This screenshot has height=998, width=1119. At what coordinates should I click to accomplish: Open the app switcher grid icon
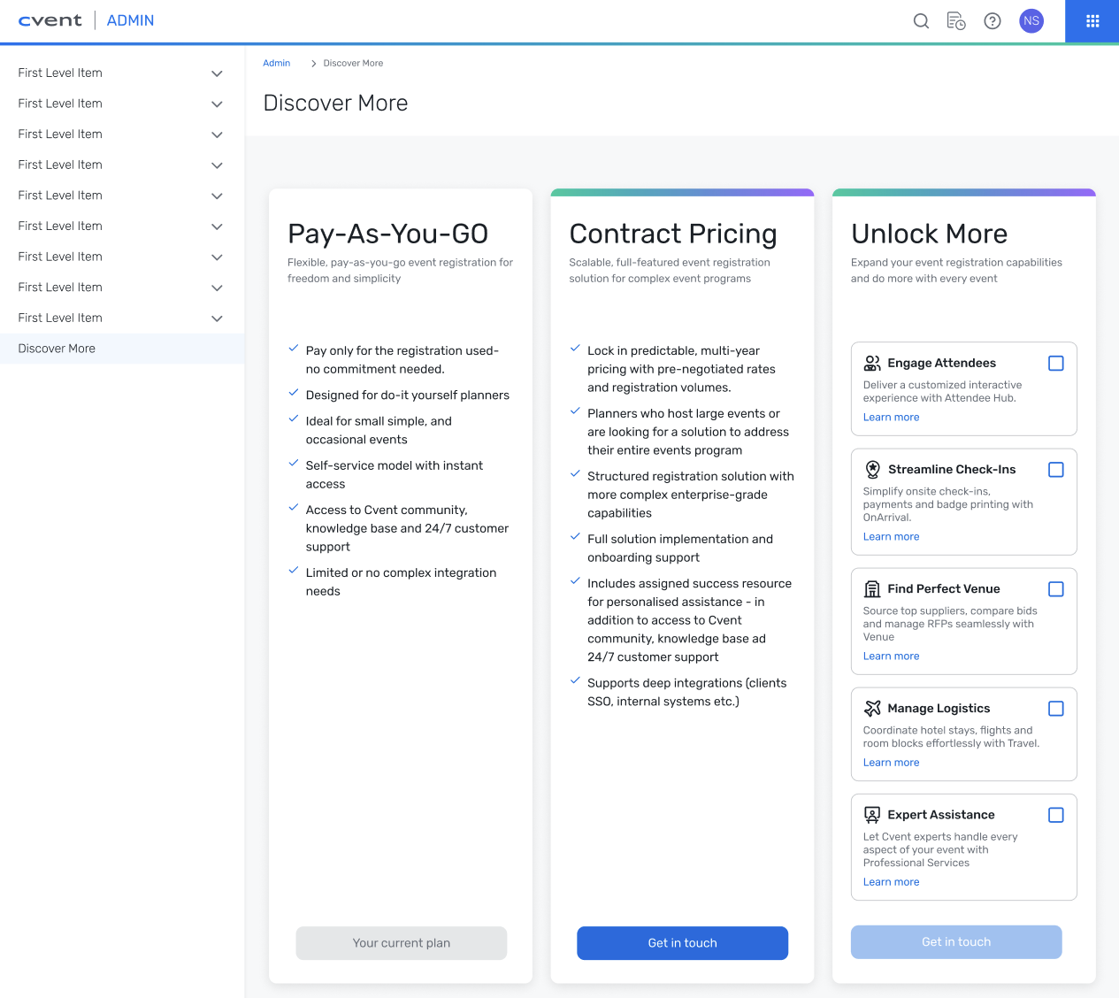click(x=1092, y=21)
